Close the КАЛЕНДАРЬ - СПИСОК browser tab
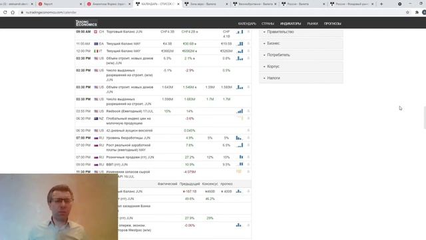 [178, 4]
